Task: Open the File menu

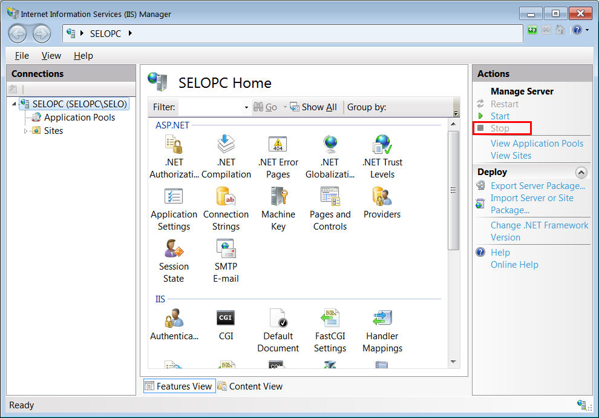Action: (x=22, y=56)
